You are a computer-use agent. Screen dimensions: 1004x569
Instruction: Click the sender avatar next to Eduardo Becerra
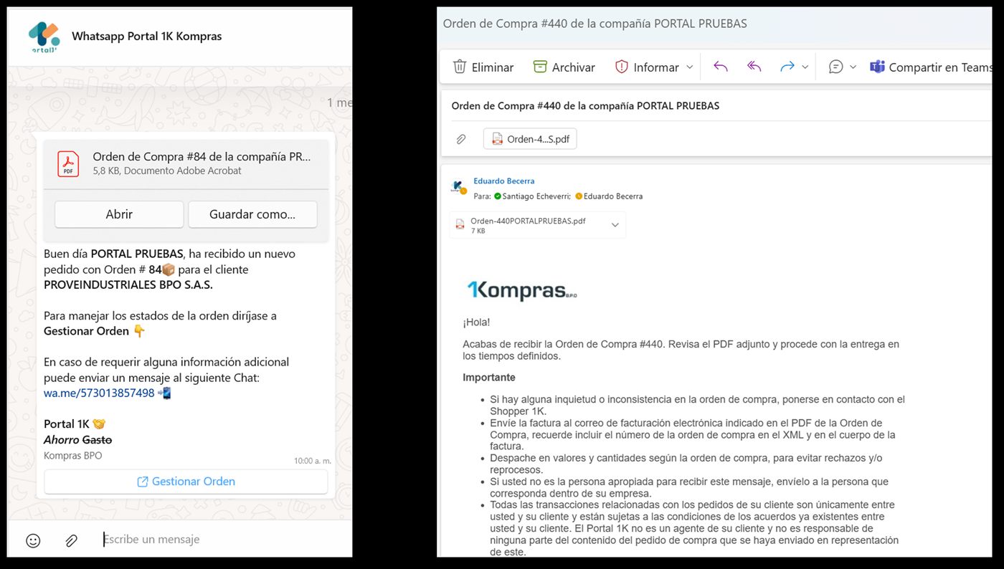458,188
